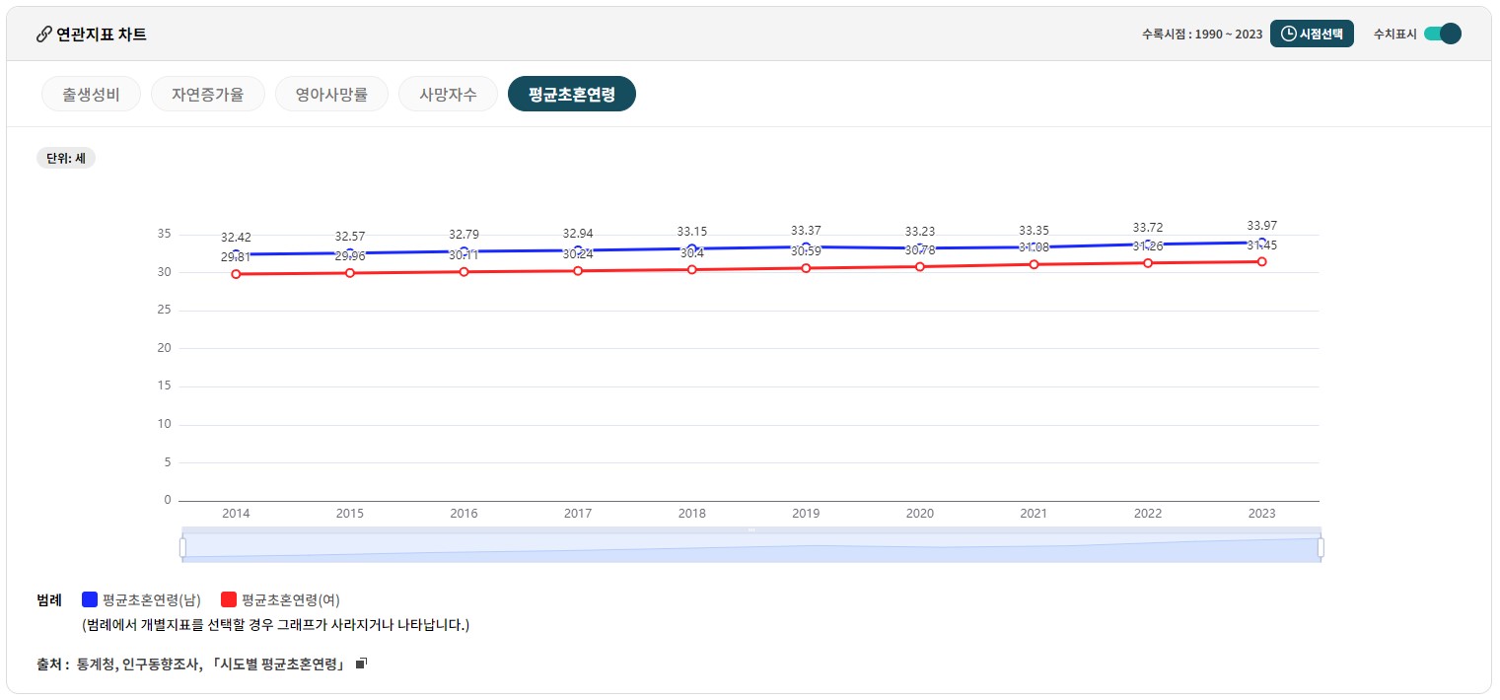Screen dimensions: 1500x700
Task: Disable the 수치표시 toggle
Action: (x=1443, y=33)
